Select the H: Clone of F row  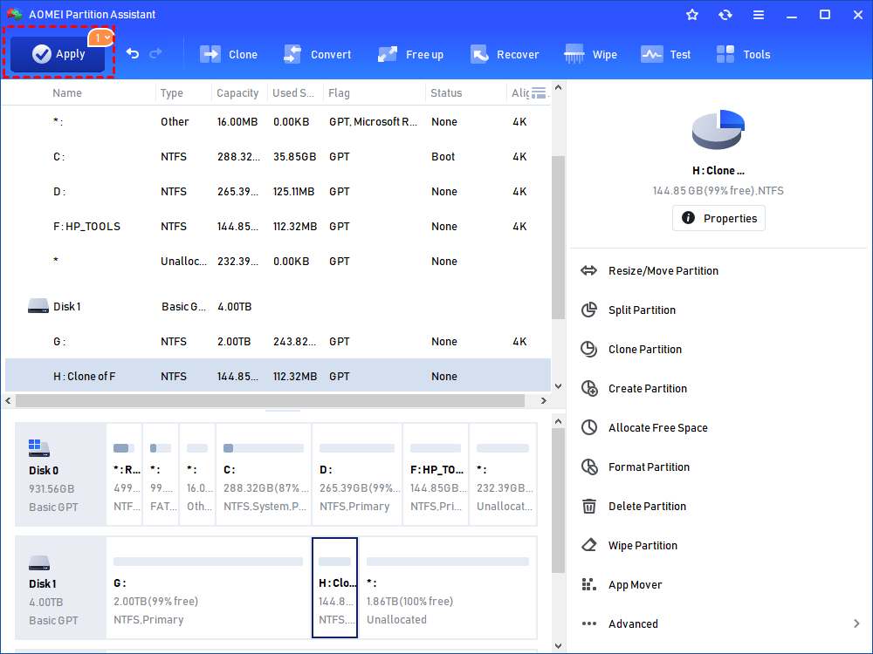[x=278, y=376]
